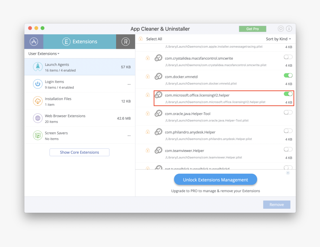Enable the com.philandro.anydesk.Helper toggle
Viewport: 320px width, 247px height.
coord(288,131)
